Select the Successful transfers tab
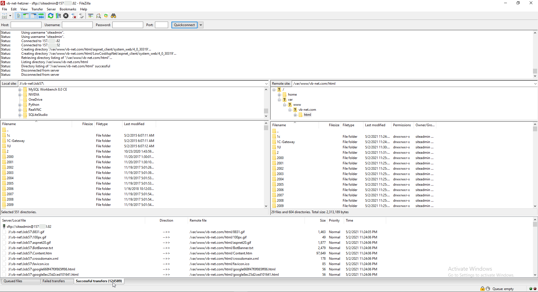The width and height of the screenshot is (538, 292). pyautogui.click(x=99, y=281)
